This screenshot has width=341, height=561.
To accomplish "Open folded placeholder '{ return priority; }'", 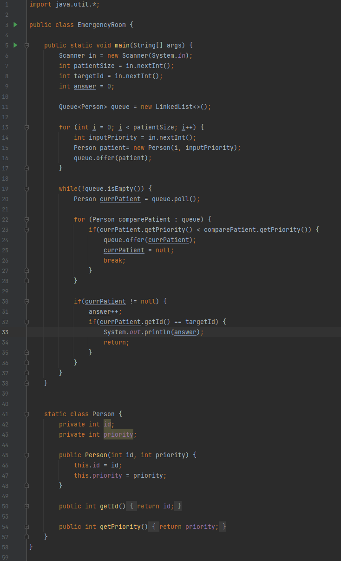I will click(x=188, y=527).
